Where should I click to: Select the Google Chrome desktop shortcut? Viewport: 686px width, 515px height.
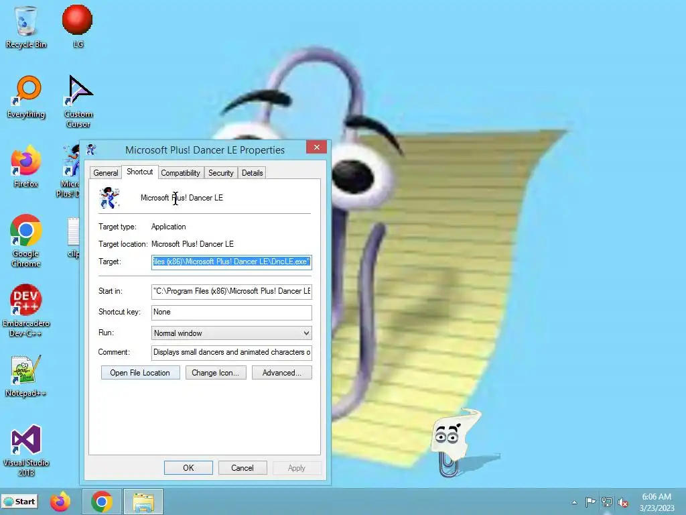(26, 241)
